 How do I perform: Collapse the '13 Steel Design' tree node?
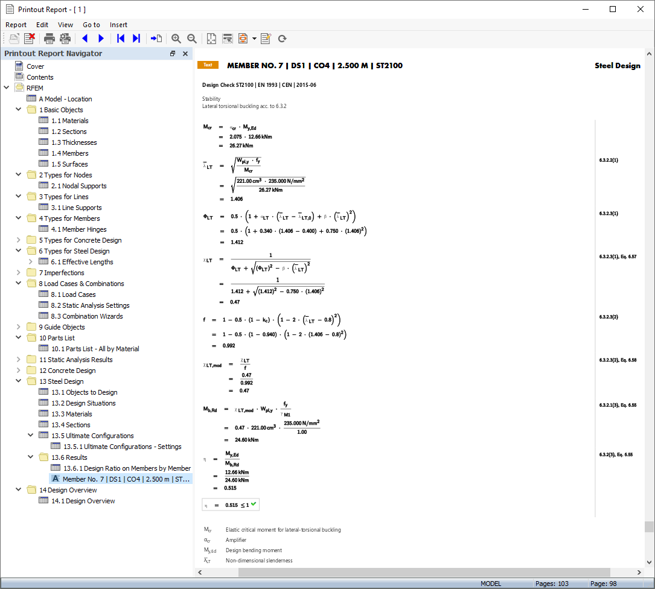click(18, 381)
